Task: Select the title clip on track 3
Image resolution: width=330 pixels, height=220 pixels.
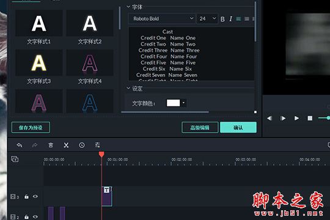Action: 107,196
